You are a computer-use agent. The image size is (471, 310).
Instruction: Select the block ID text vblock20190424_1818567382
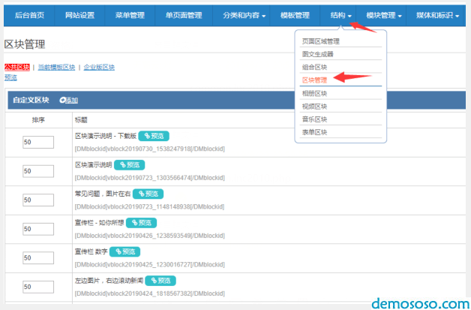pos(149,293)
